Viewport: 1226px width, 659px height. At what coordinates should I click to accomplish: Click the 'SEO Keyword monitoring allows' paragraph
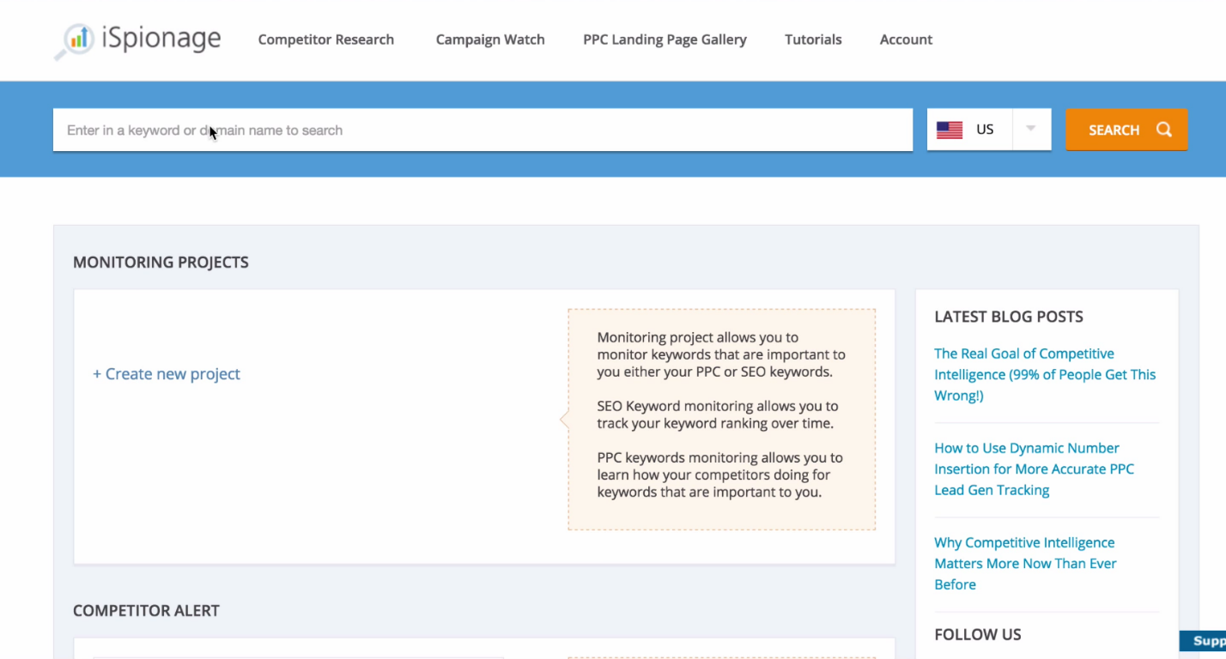(718, 414)
